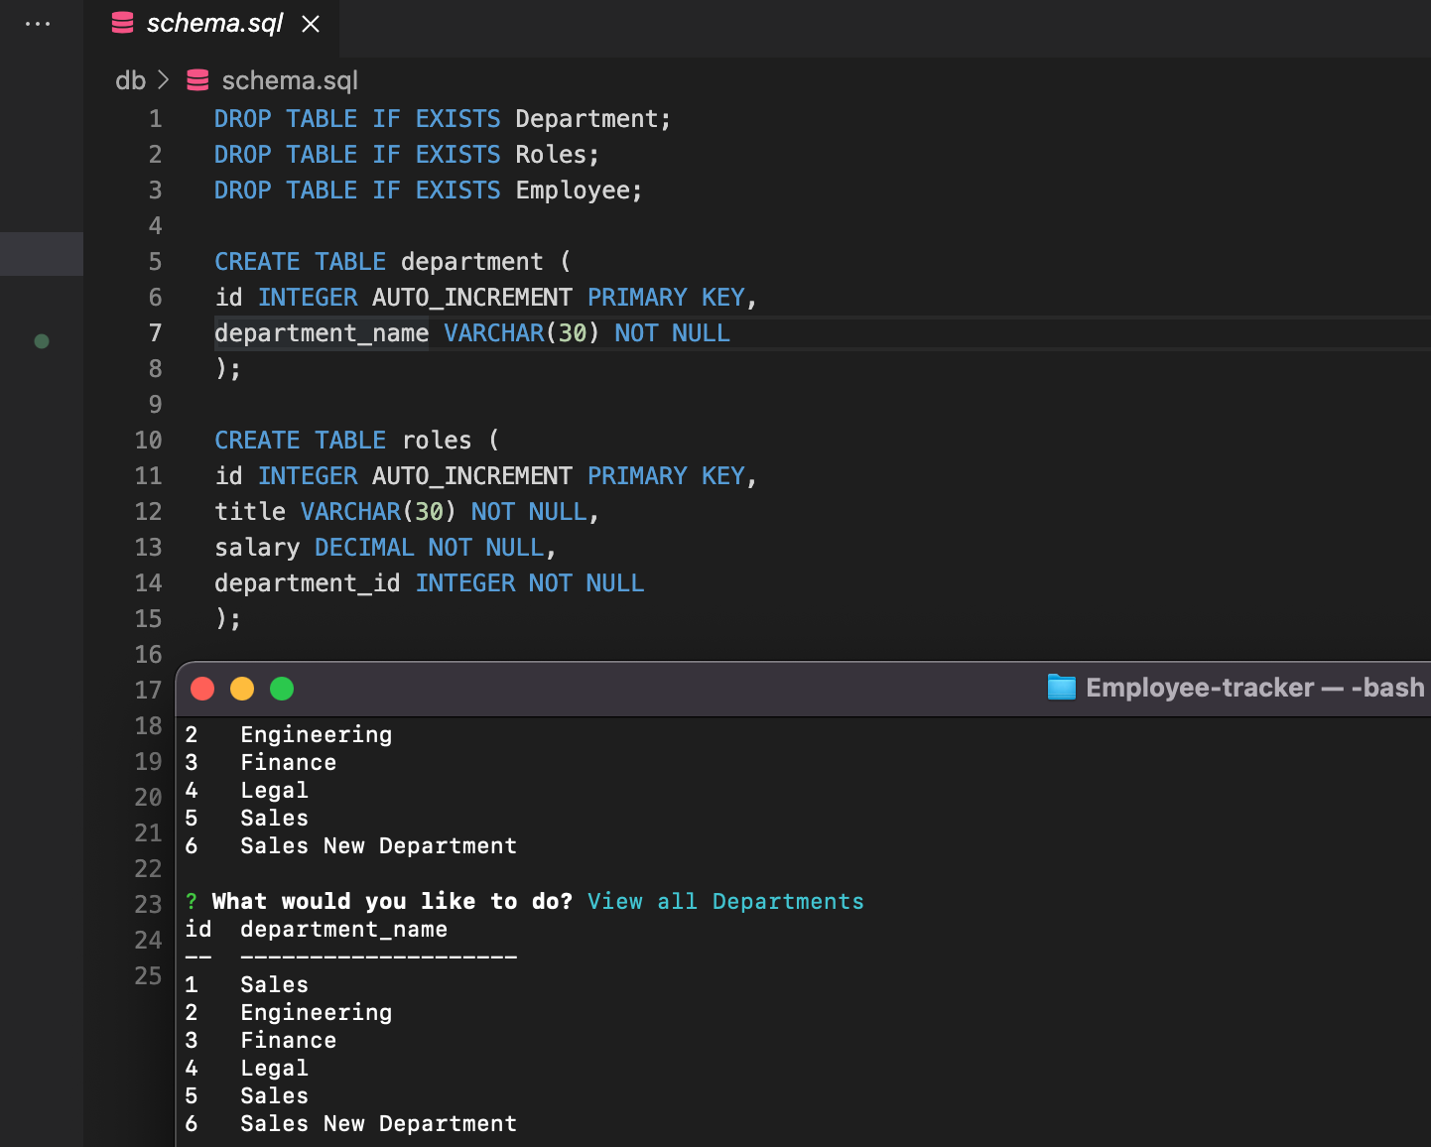Click 'View all Departments' in terminal prompt
Viewport: 1431px width, 1147px height.
725,901
